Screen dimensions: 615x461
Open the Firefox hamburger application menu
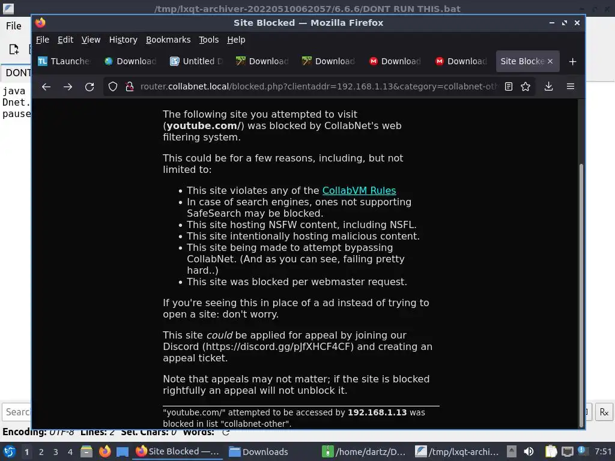click(571, 86)
